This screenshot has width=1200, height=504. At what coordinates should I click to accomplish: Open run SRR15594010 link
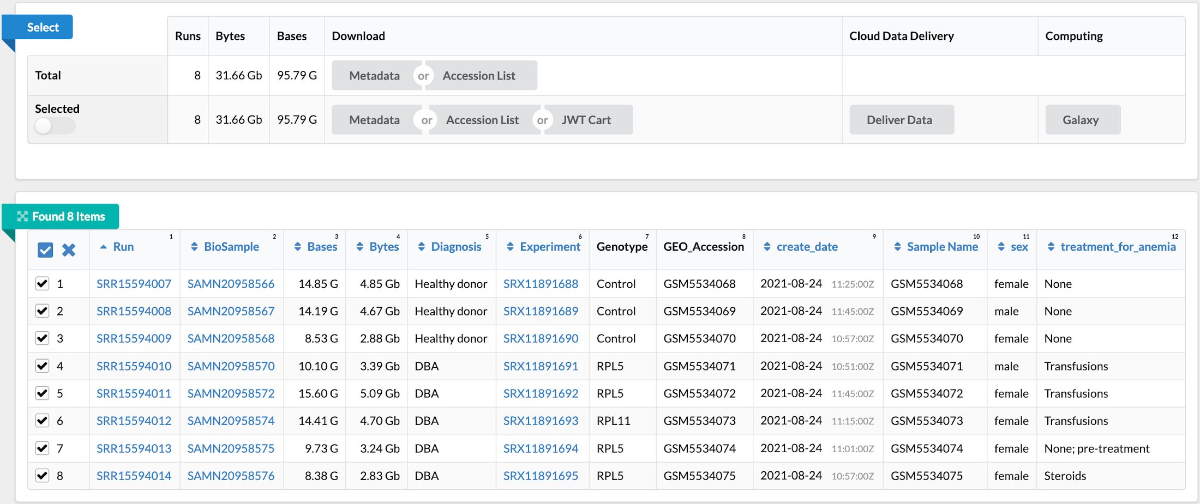click(x=134, y=366)
